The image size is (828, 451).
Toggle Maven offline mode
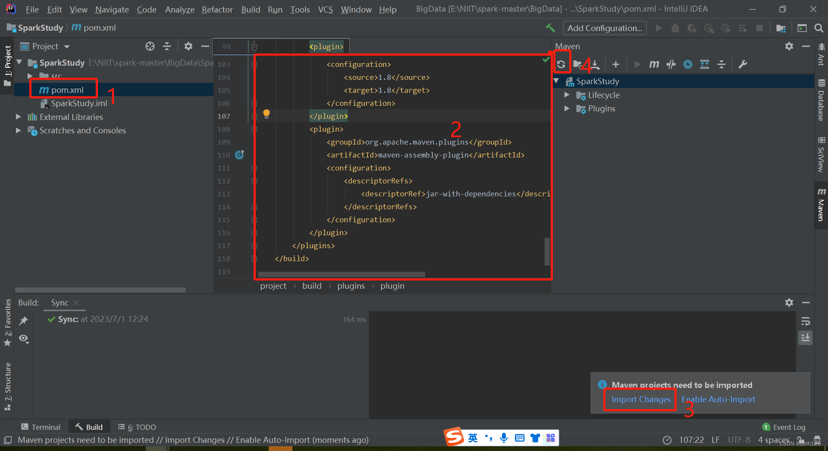pyautogui.click(x=671, y=64)
